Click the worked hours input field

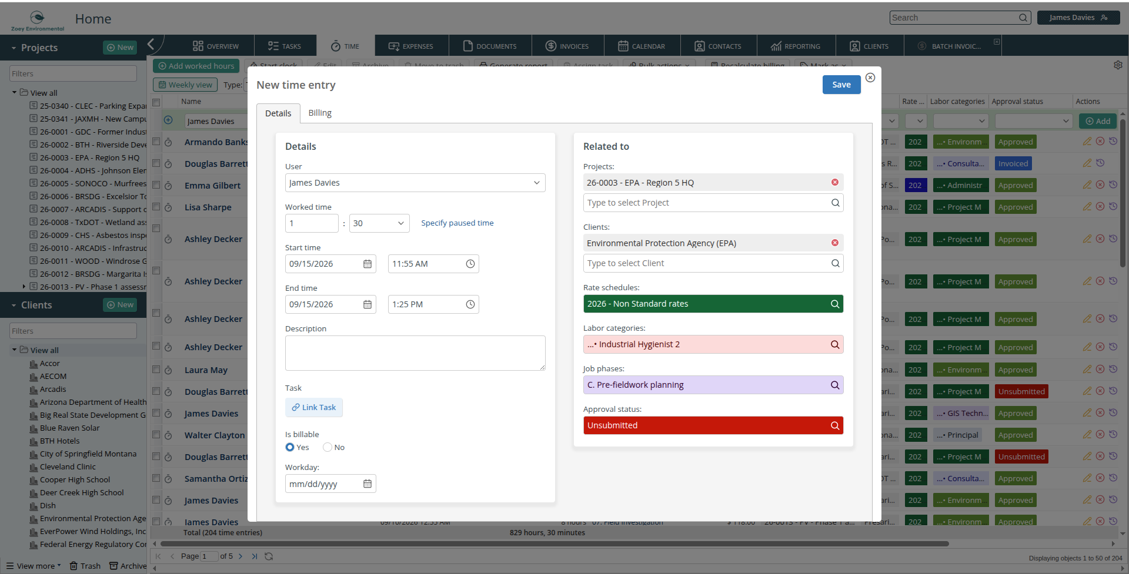click(x=312, y=223)
